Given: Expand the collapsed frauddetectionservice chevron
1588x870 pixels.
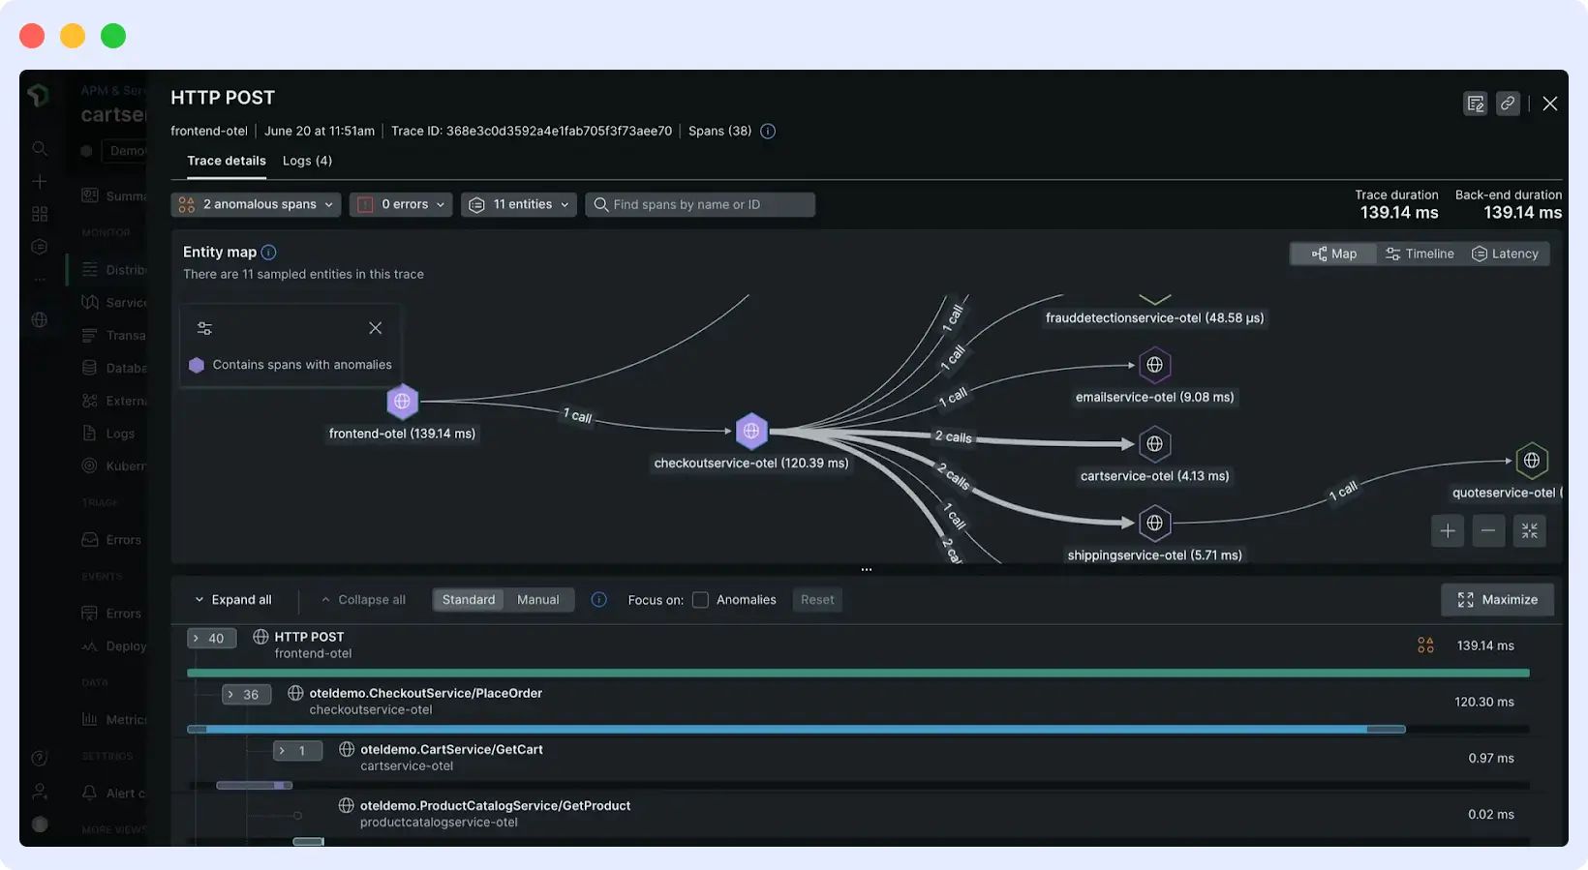Looking at the screenshot, I should pyautogui.click(x=1154, y=299).
